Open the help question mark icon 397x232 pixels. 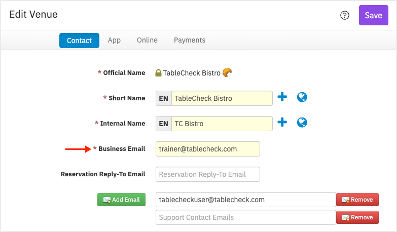(345, 15)
